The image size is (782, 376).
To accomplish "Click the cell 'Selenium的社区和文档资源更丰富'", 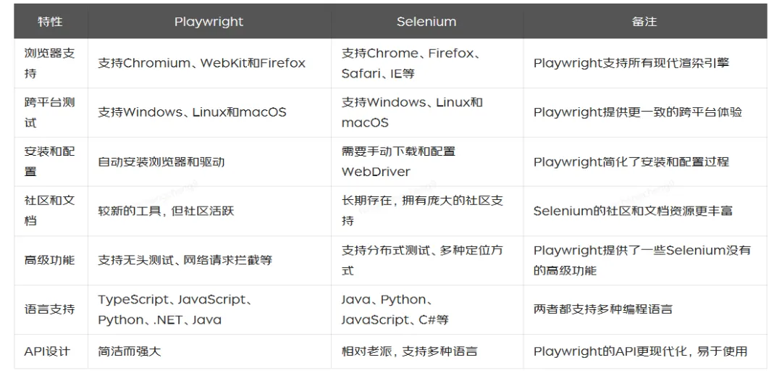I will tap(633, 211).
